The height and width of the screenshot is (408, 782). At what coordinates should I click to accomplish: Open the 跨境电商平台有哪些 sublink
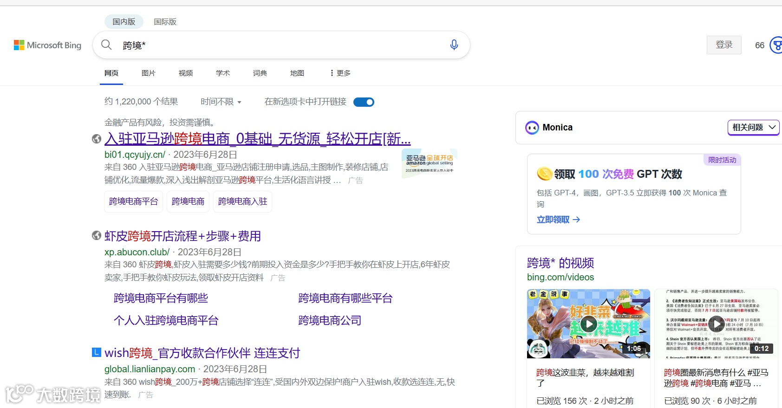tap(161, 298)
